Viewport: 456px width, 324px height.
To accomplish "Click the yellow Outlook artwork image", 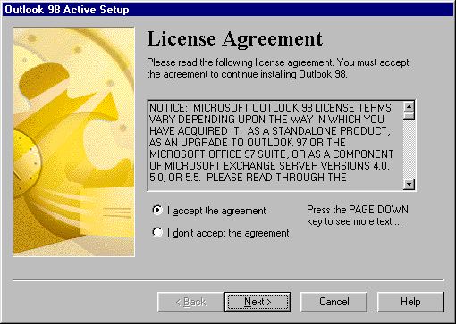I will click(73, 142).
